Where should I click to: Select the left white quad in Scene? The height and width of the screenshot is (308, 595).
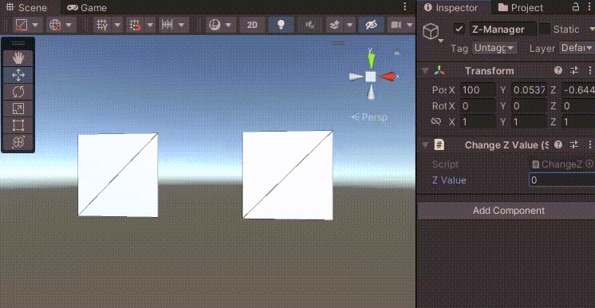[x=117, y=175]
